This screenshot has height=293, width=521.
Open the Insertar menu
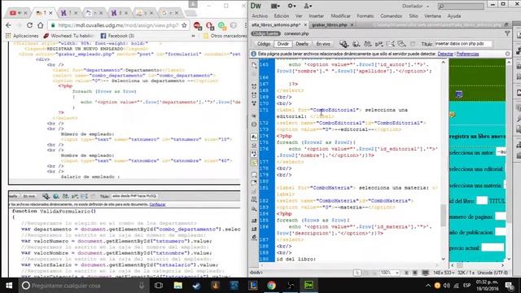point(317,16)
